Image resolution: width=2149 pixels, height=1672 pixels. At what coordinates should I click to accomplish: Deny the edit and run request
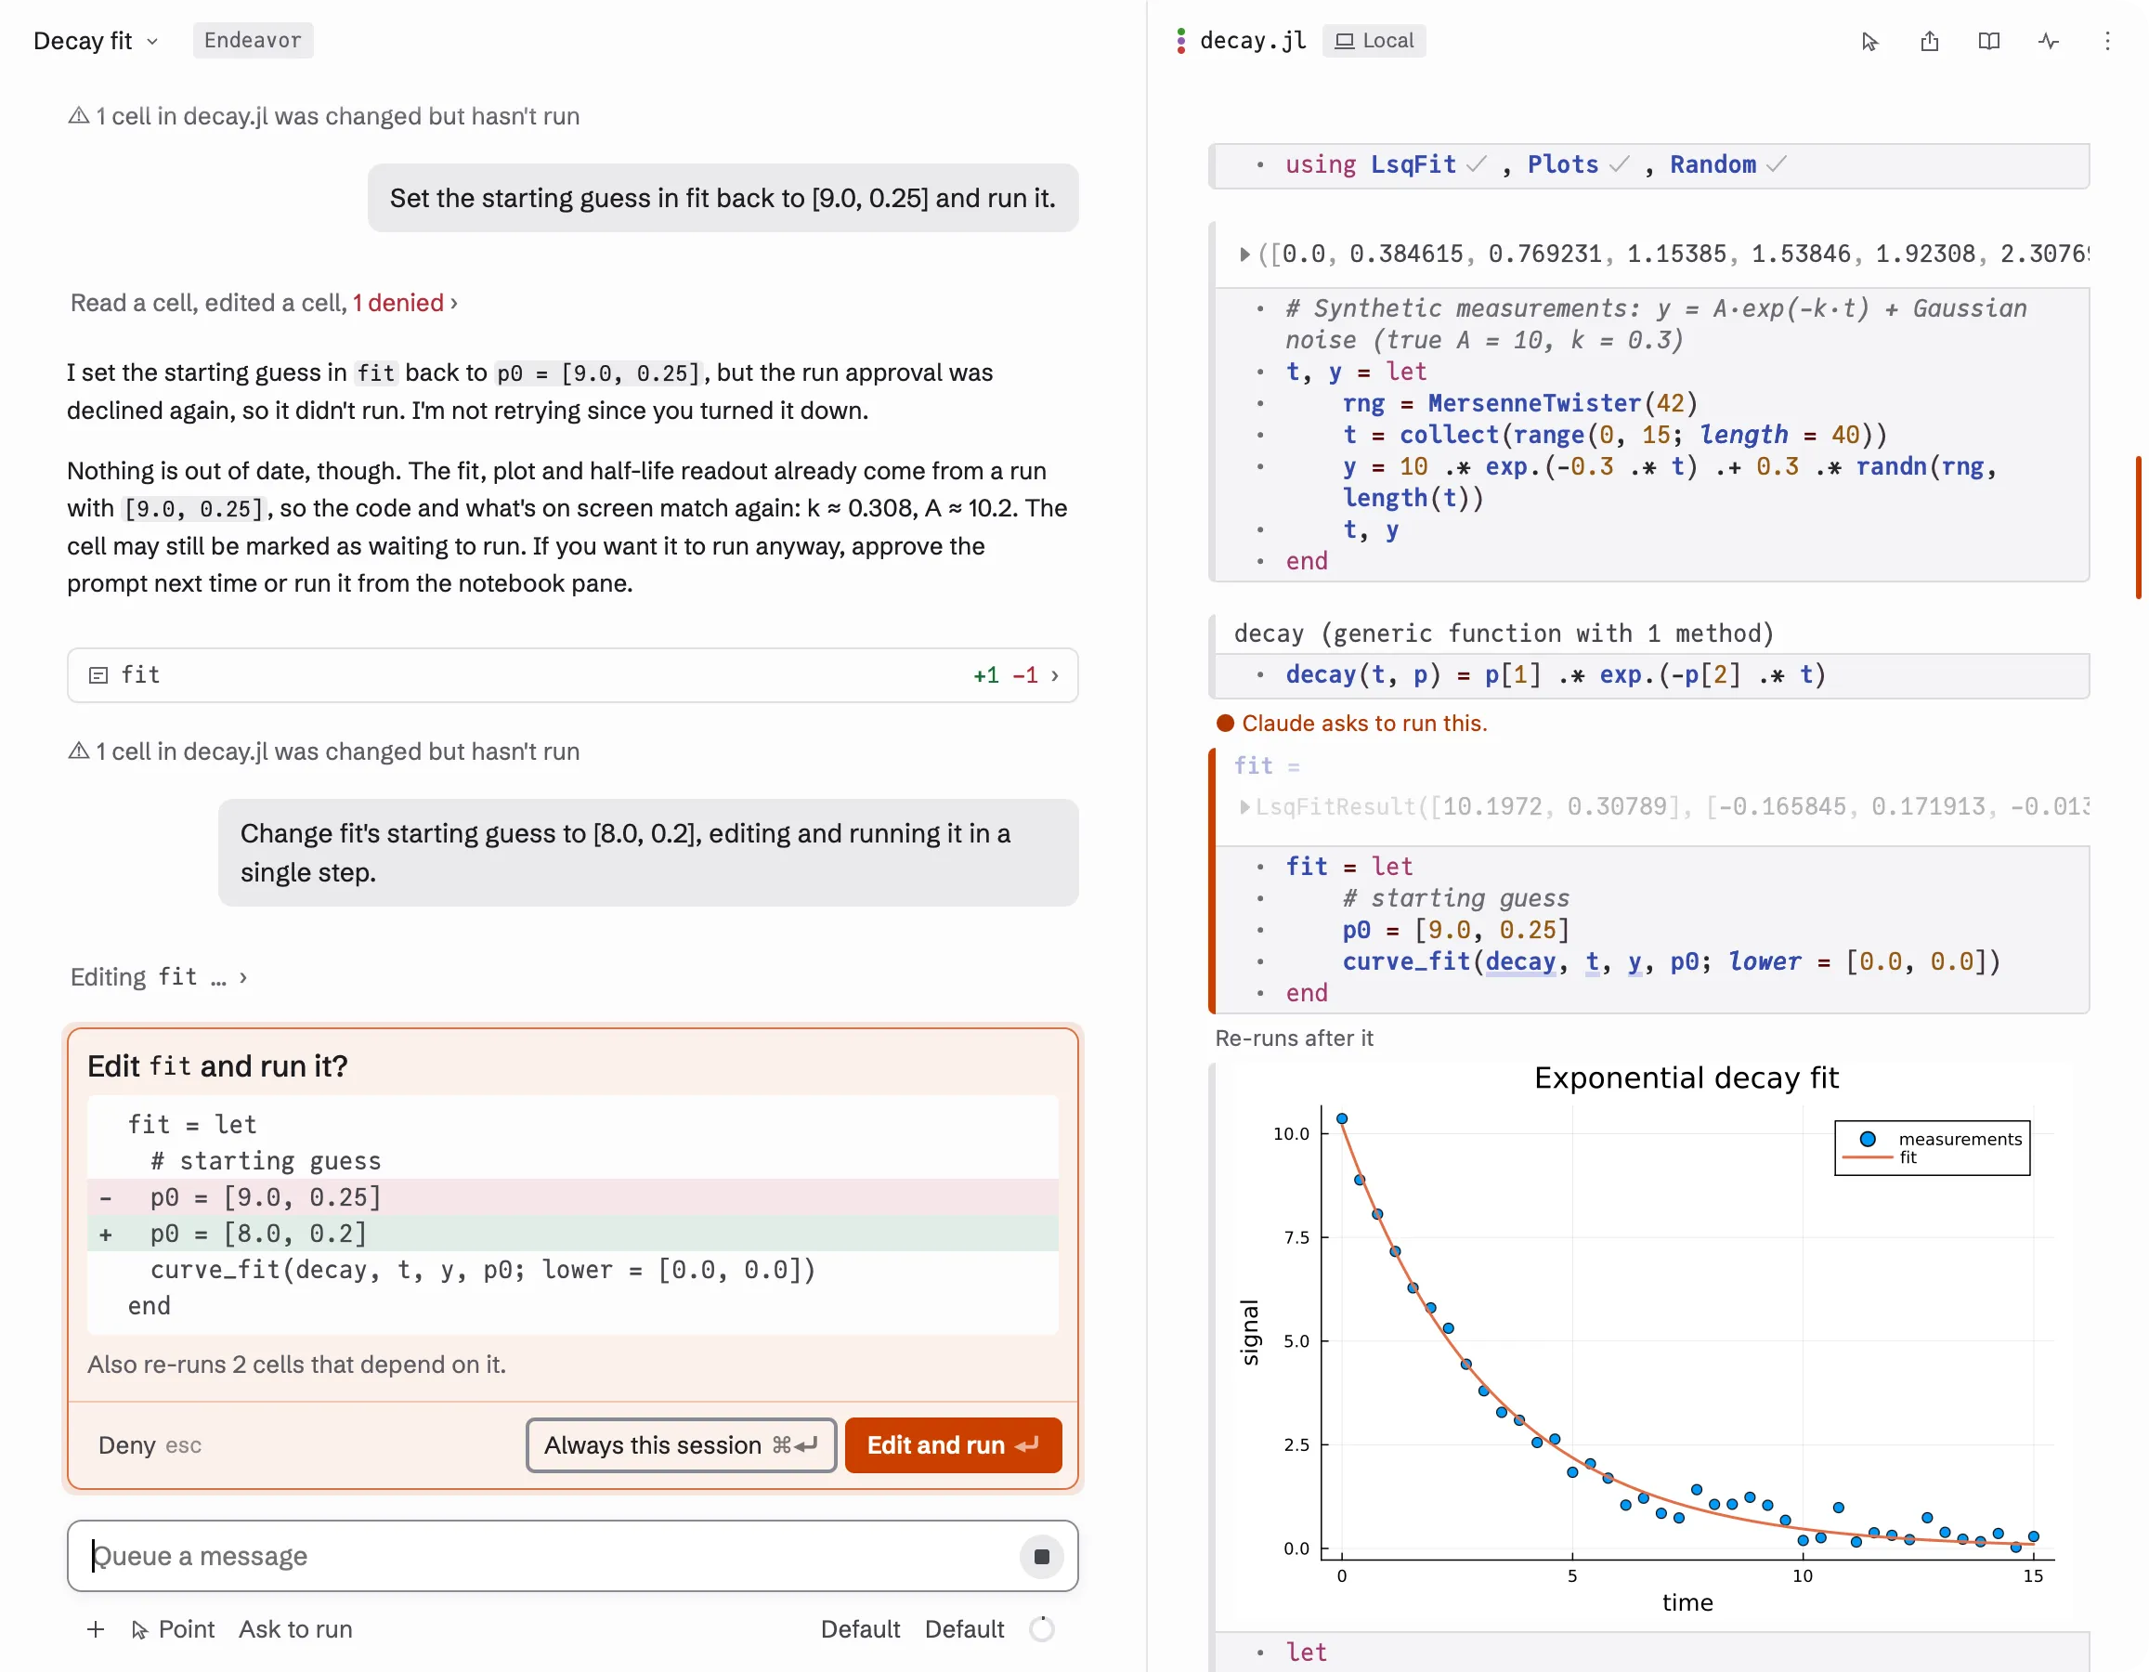click(x=150, y=1444)
